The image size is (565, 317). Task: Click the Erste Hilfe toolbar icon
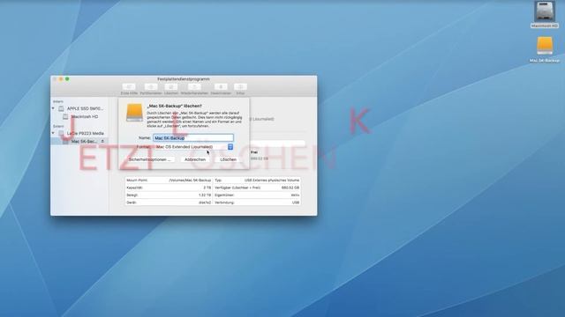129,86
